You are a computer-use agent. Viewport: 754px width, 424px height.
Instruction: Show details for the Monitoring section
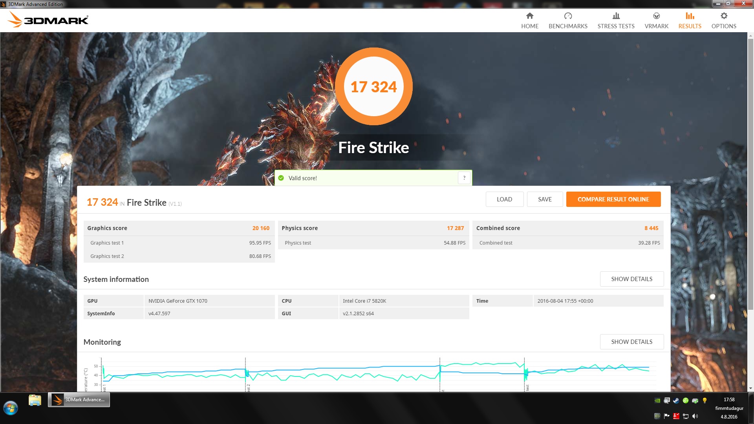pos(631,342)
